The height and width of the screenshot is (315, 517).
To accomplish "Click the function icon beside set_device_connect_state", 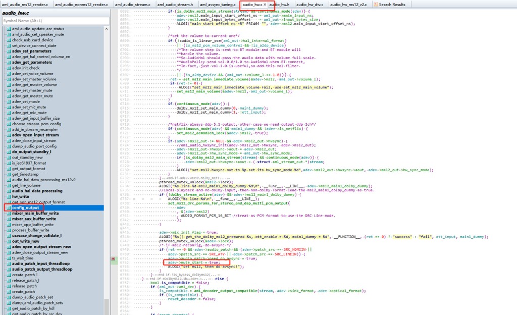I will tap(9, 46).
